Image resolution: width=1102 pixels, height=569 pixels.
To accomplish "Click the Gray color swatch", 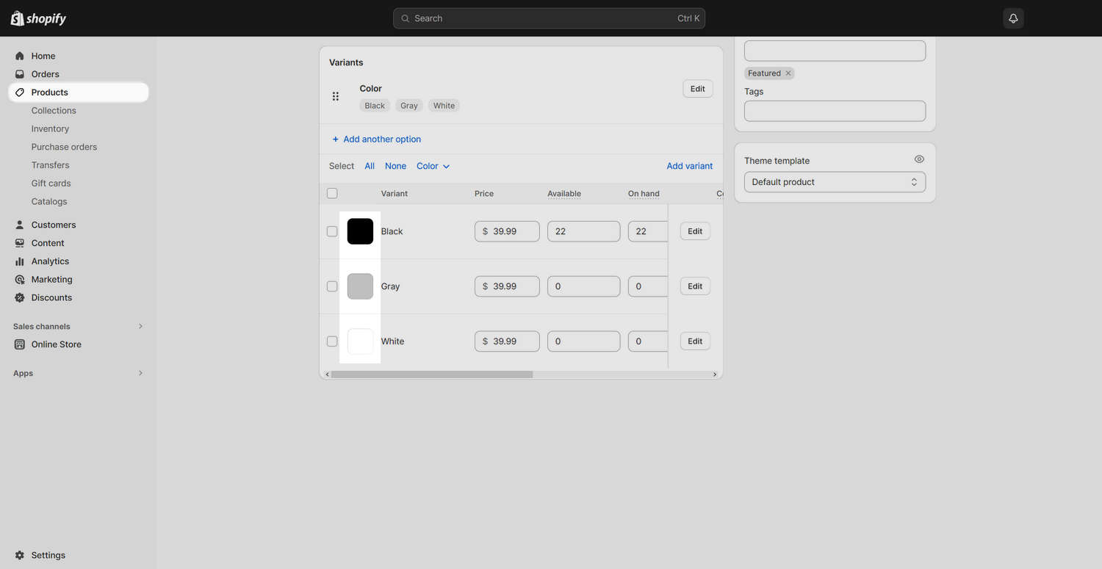I will pyautogui.click(x=360, y=286).
